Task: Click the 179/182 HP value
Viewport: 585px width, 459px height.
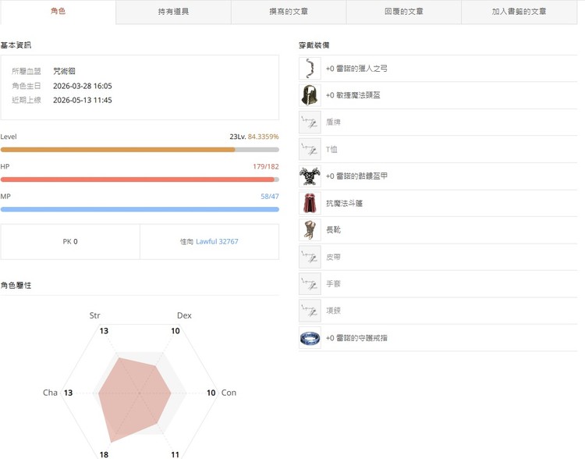Action: [266, 166]
